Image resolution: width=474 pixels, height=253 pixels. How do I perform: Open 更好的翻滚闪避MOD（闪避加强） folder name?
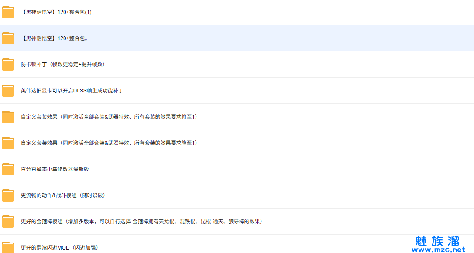coord(59,248)
